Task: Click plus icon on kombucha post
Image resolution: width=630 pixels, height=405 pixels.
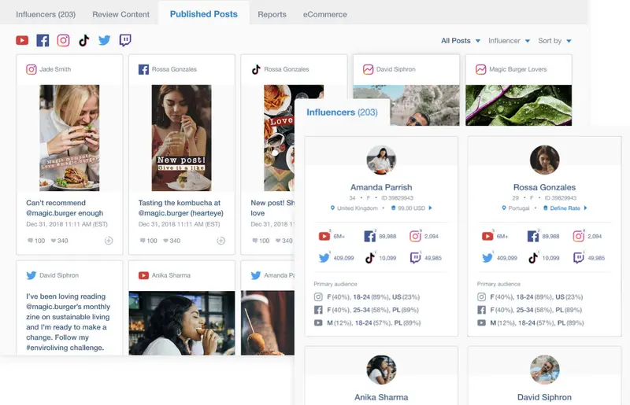Action: (x=220, y=241)
